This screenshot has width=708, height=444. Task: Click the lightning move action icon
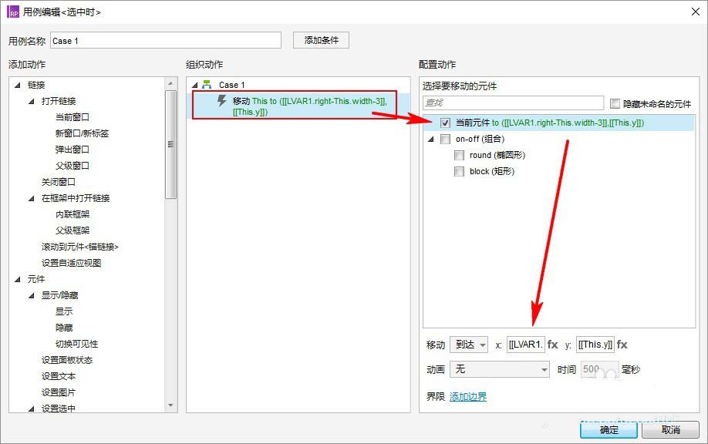point(222,101)
